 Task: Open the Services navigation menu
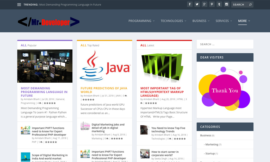[224, 21]
